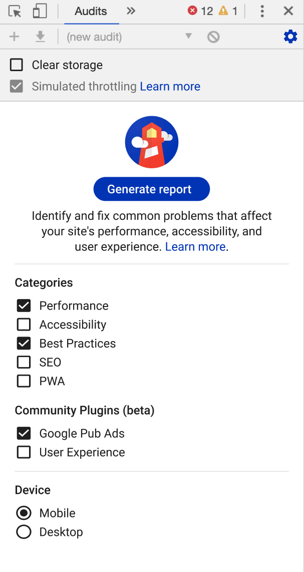Click the red error count badge
This screenshot has width=304, height=572.
(x=199, y=10)
